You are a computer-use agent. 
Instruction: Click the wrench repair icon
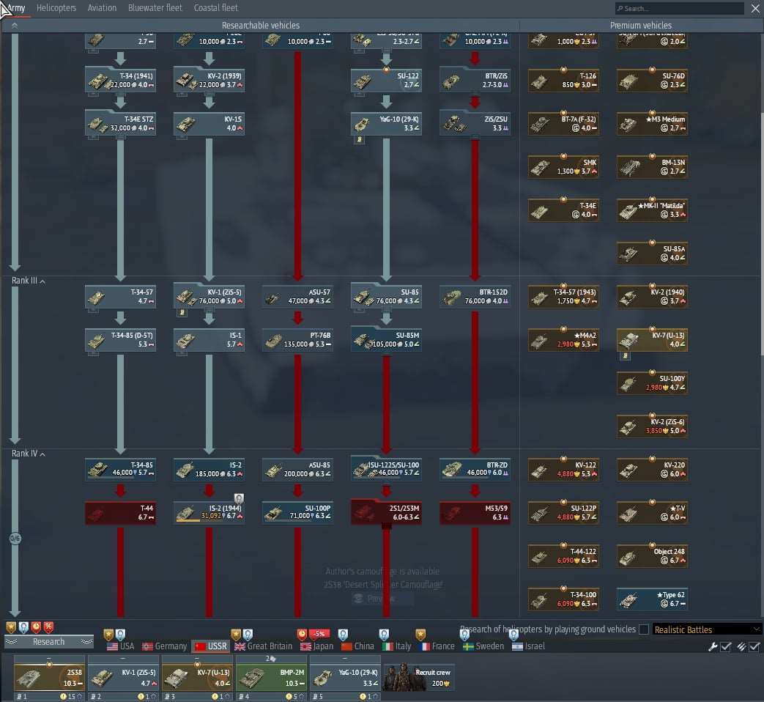[x=712, y=646]
